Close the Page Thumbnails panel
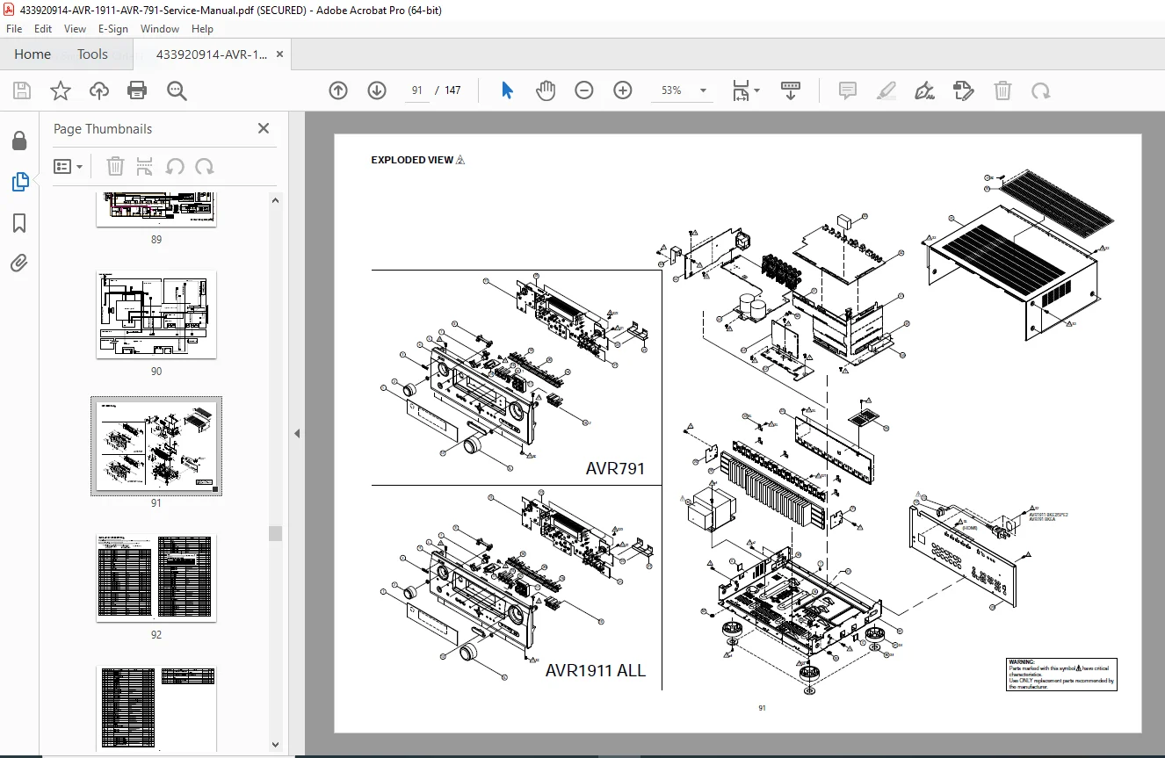1165x758 pixels. point(264,128)
